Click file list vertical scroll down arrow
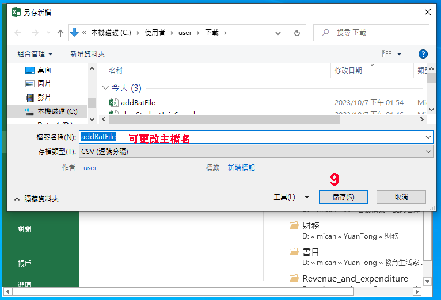This screenshot has width=441, height=300. [431, 109]
